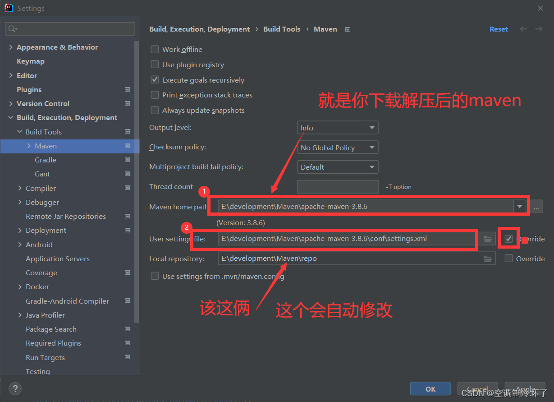Open Application Servers settings
This screenshot has width=554, height=402.
click(x=58, y=259)
